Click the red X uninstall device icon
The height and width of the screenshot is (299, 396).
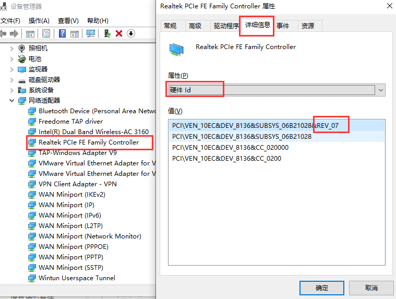[x=119, y=33]
